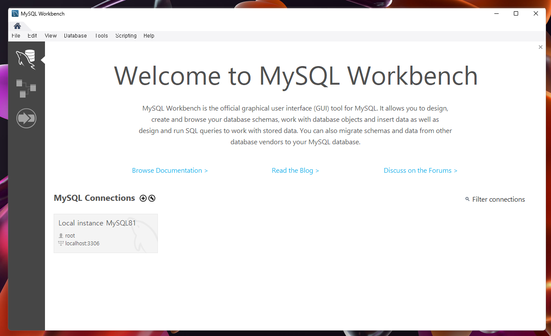The width and height of the screenshot is (551, 336).
Task: Open the Scripting menu
Action: 126,36
